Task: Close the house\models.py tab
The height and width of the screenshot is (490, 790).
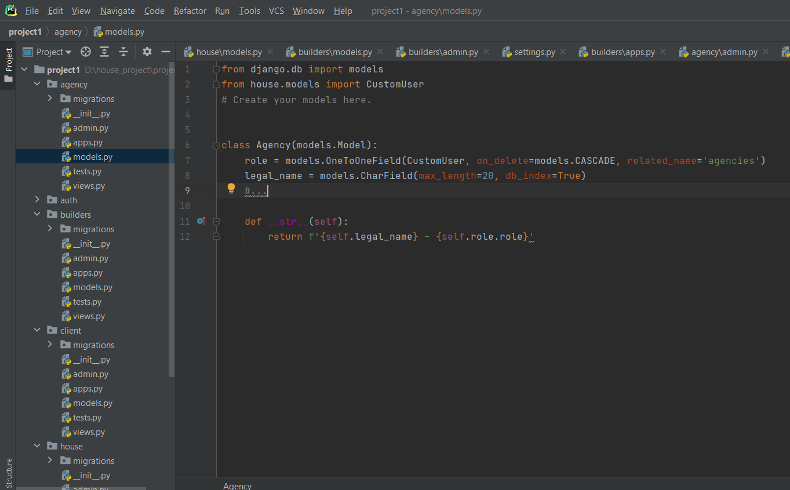Action: (x=271, y=52)
